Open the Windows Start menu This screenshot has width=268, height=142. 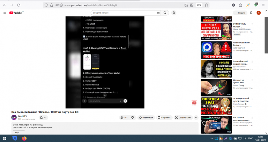point(5,139)
